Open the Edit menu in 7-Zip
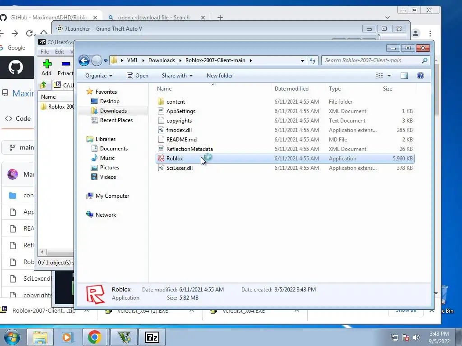Screen dimensions: 462x346 (60, 51)
